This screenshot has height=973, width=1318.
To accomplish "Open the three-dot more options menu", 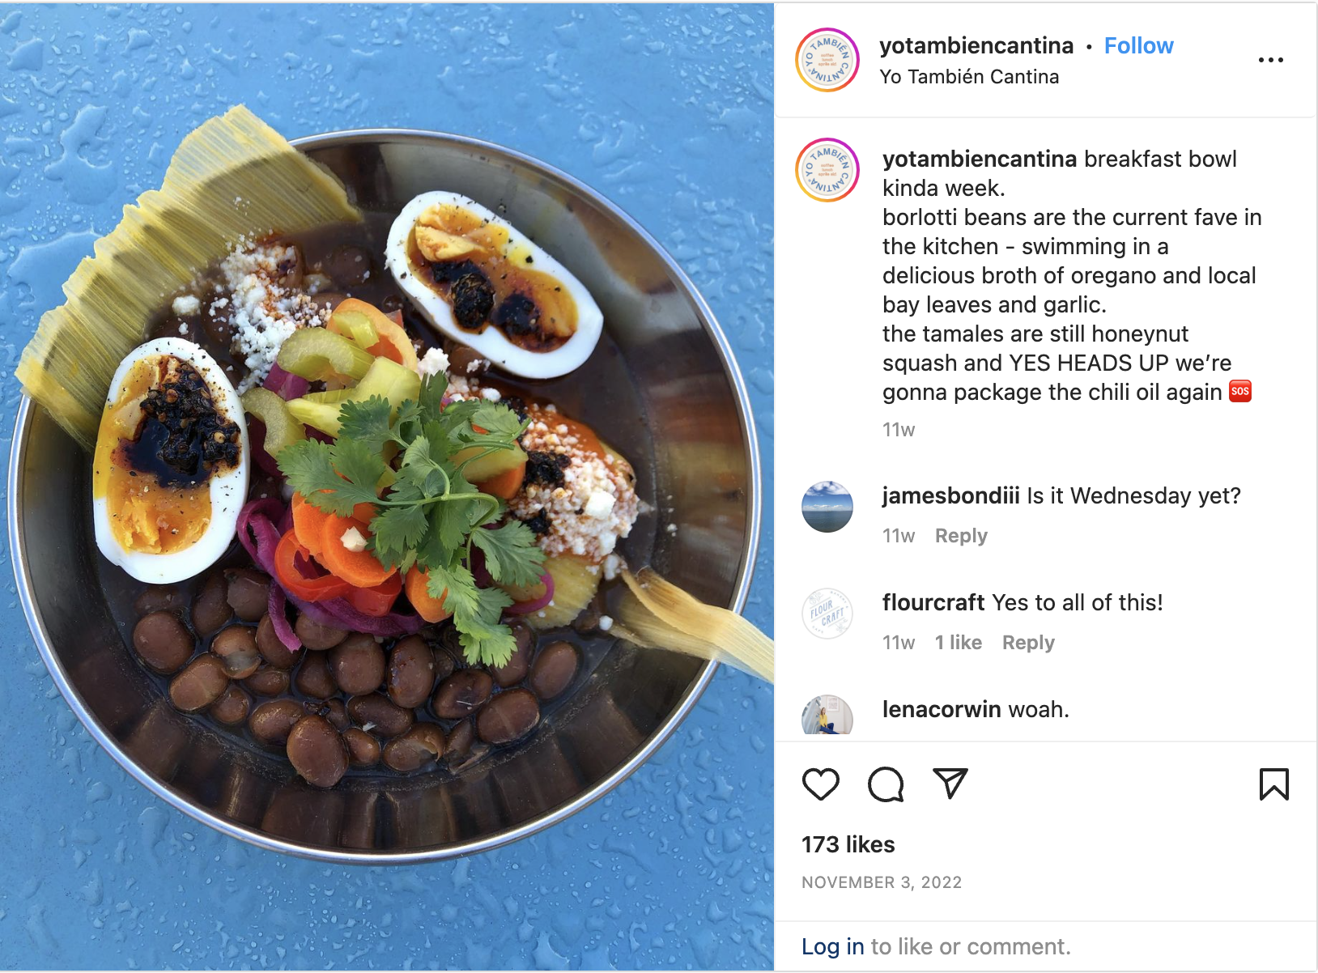I will [1271, 60].
